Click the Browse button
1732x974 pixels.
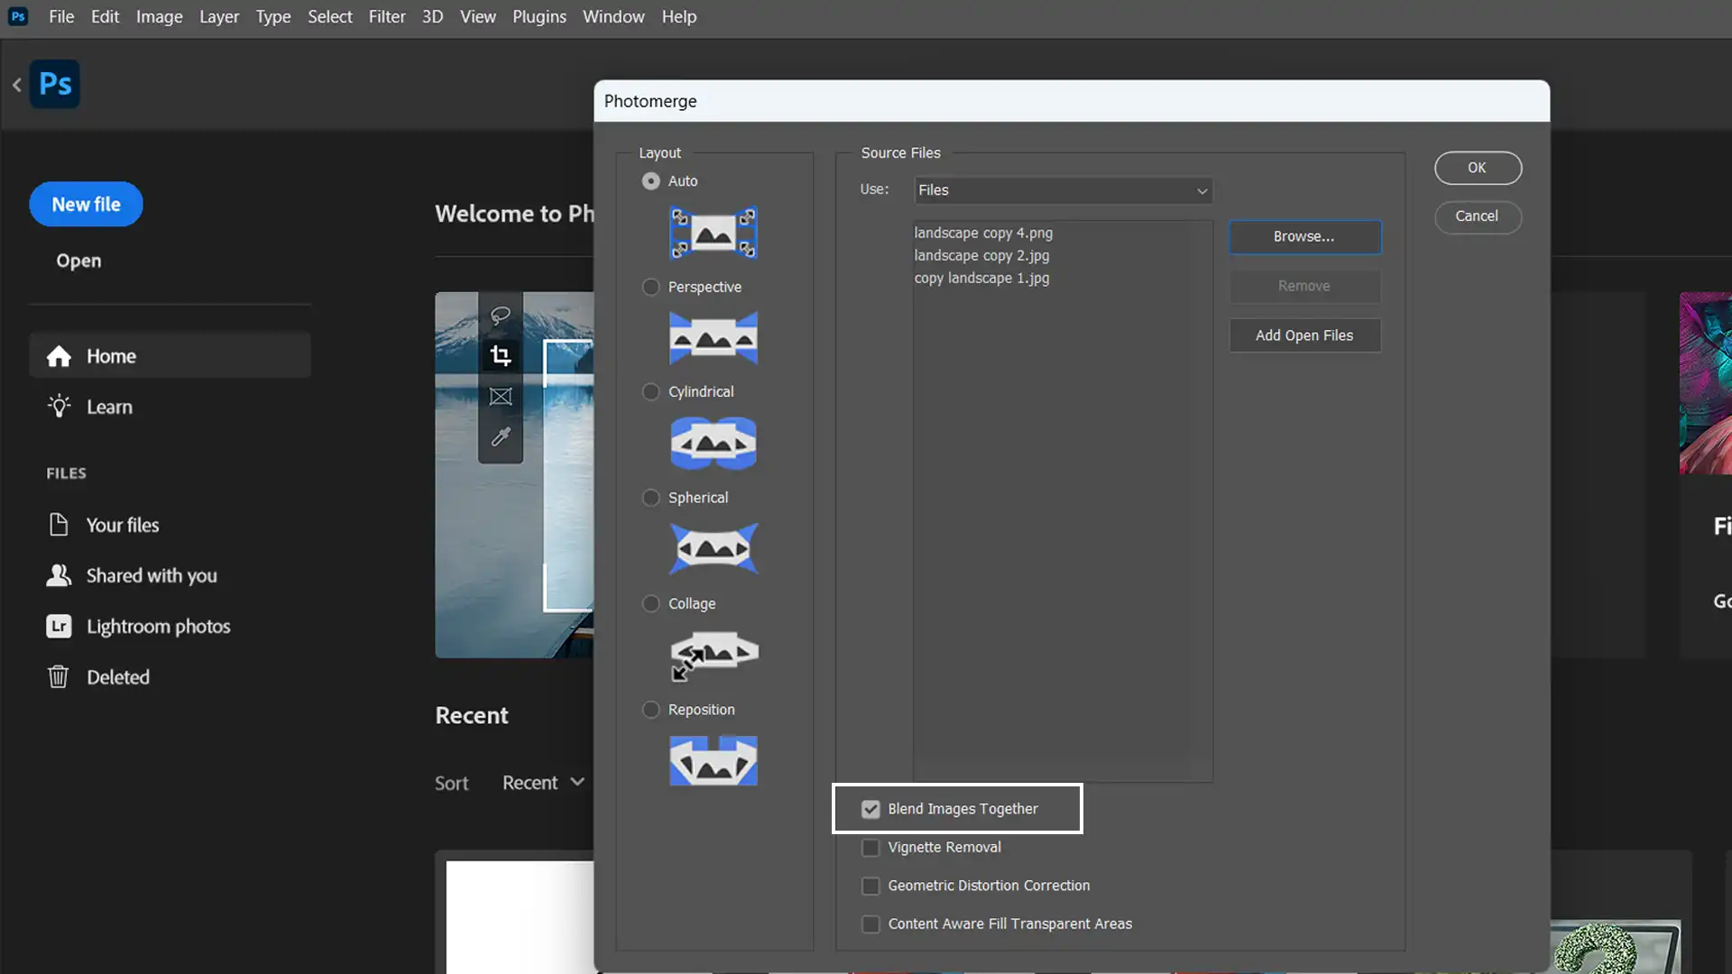point(1304,235)
